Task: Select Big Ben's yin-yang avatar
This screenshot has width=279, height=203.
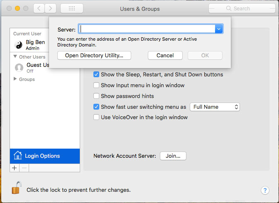Action: click(x=18, y=45)
